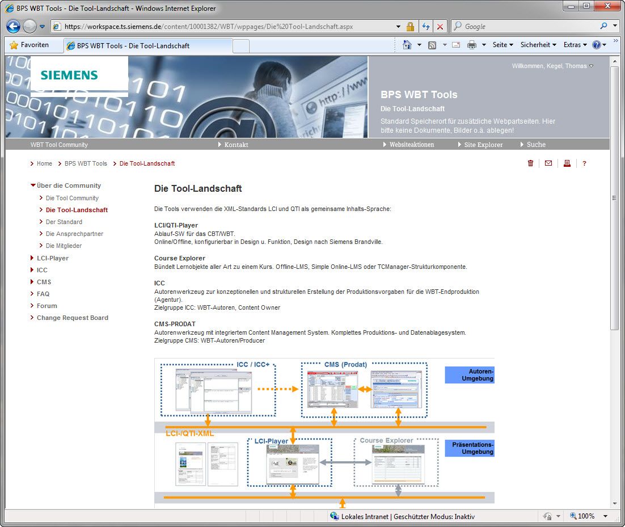
Task: Open the Sicherheit menu
Action: click(538, 45)
